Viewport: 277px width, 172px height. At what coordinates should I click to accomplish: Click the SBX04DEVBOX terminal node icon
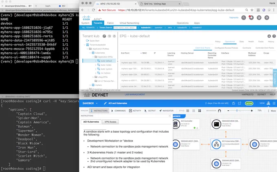click(x=216, y=124)
